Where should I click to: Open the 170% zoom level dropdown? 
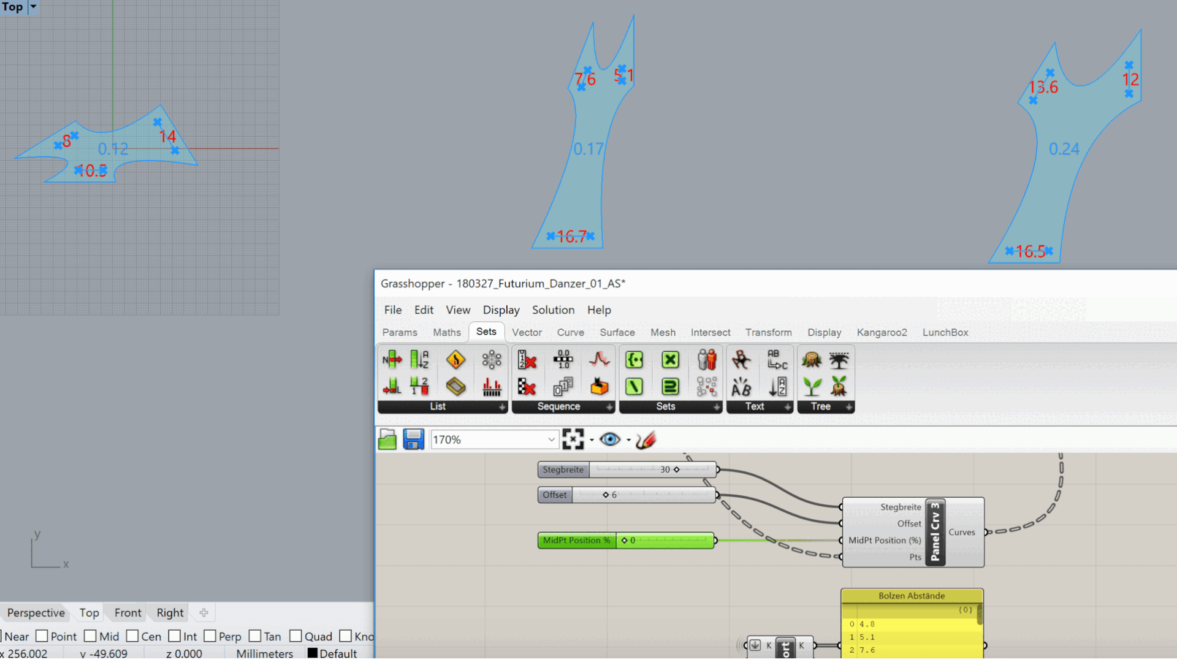click(x=551, y=439)
